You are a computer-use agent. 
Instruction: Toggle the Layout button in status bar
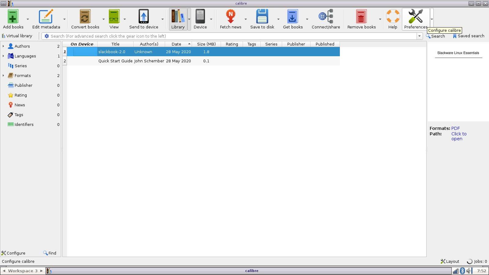[x=450, y=261]
